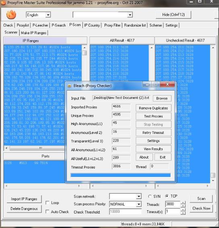Image resolution: width=219 pixels, height=228 pixels.
Task: Open the P-Search tab
Action: pyautogui.click(x=59, y=25)
